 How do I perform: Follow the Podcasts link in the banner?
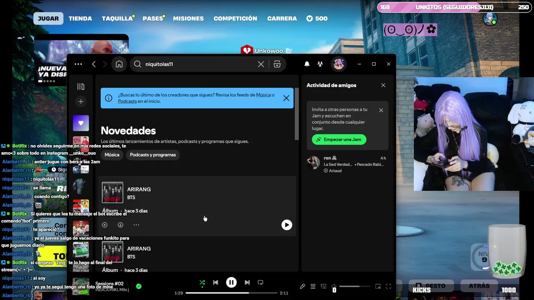pyautogui.click(x=127, y=101)
